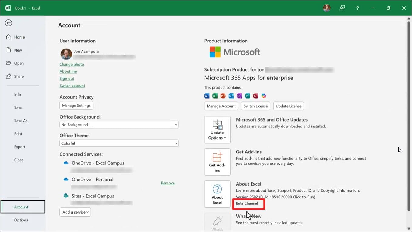Open the Update Options dropdown button
This screenshot has height=232, width=412.
click(x=217, y=130)
